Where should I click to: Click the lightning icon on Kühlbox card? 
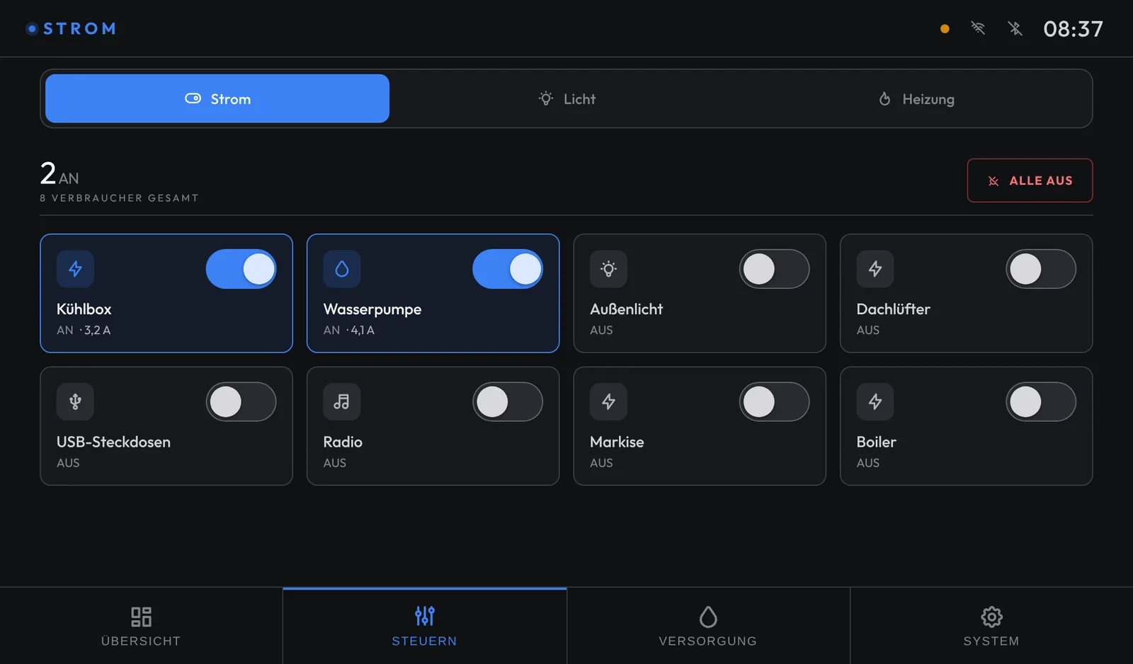[75, 269]
